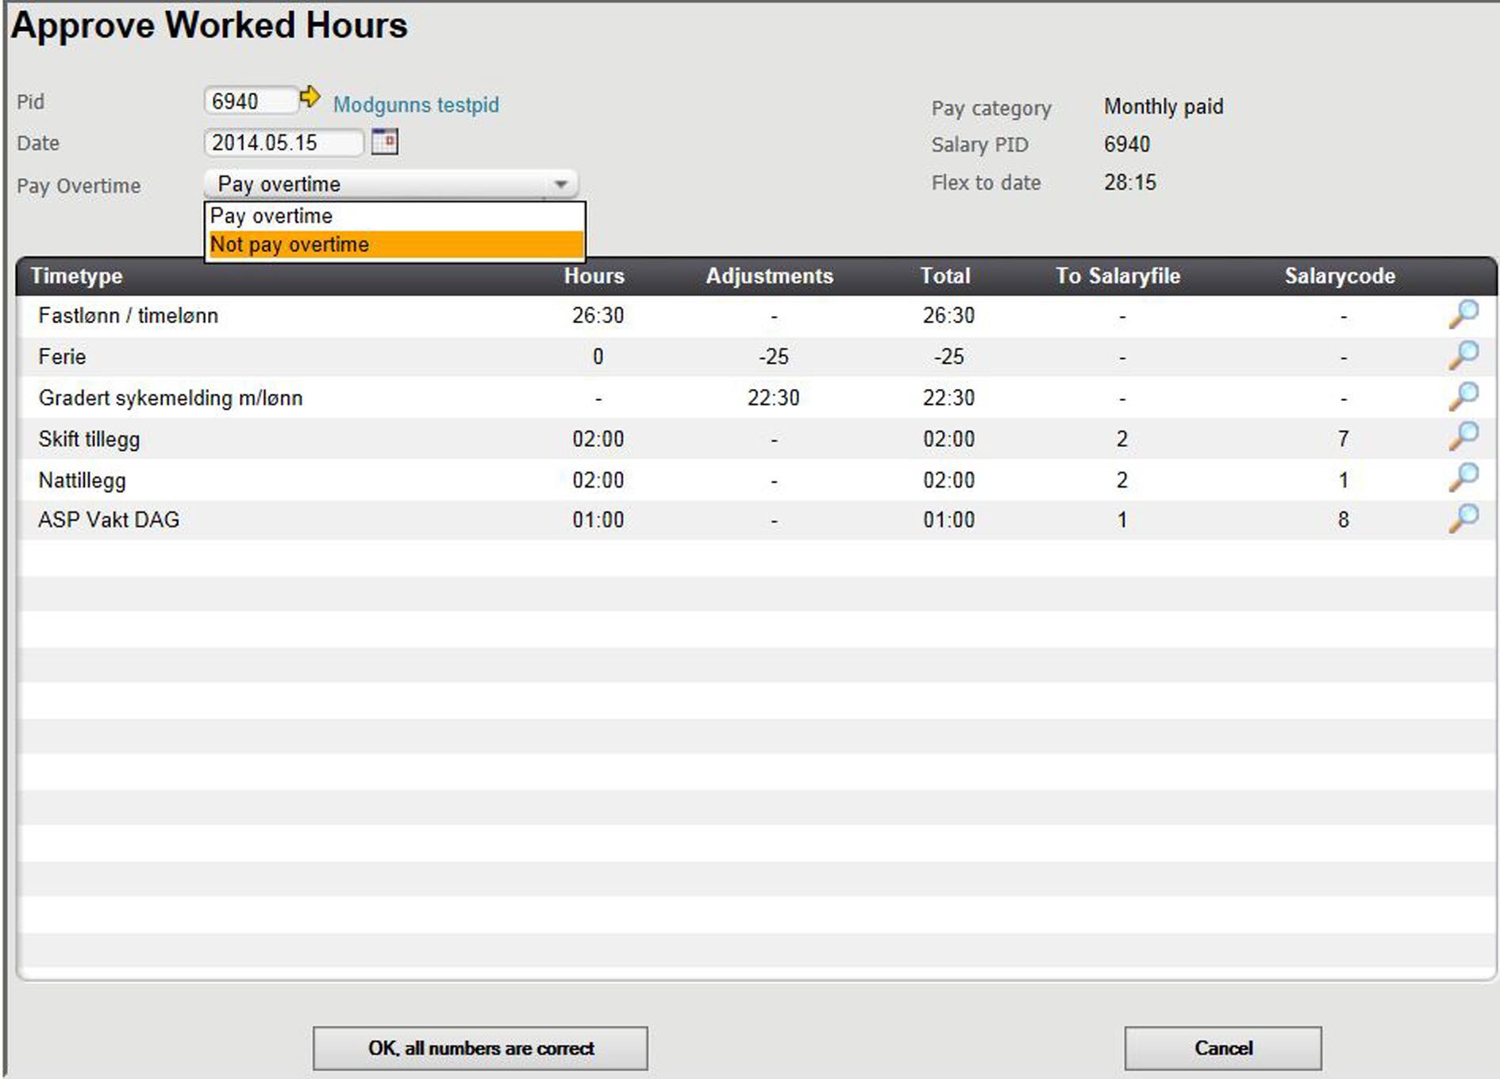The width and height of the screenshot is (1500, 1079).
Task: Open magnifier for ASP Vakt DAG row
Action: click(1463, 519)
